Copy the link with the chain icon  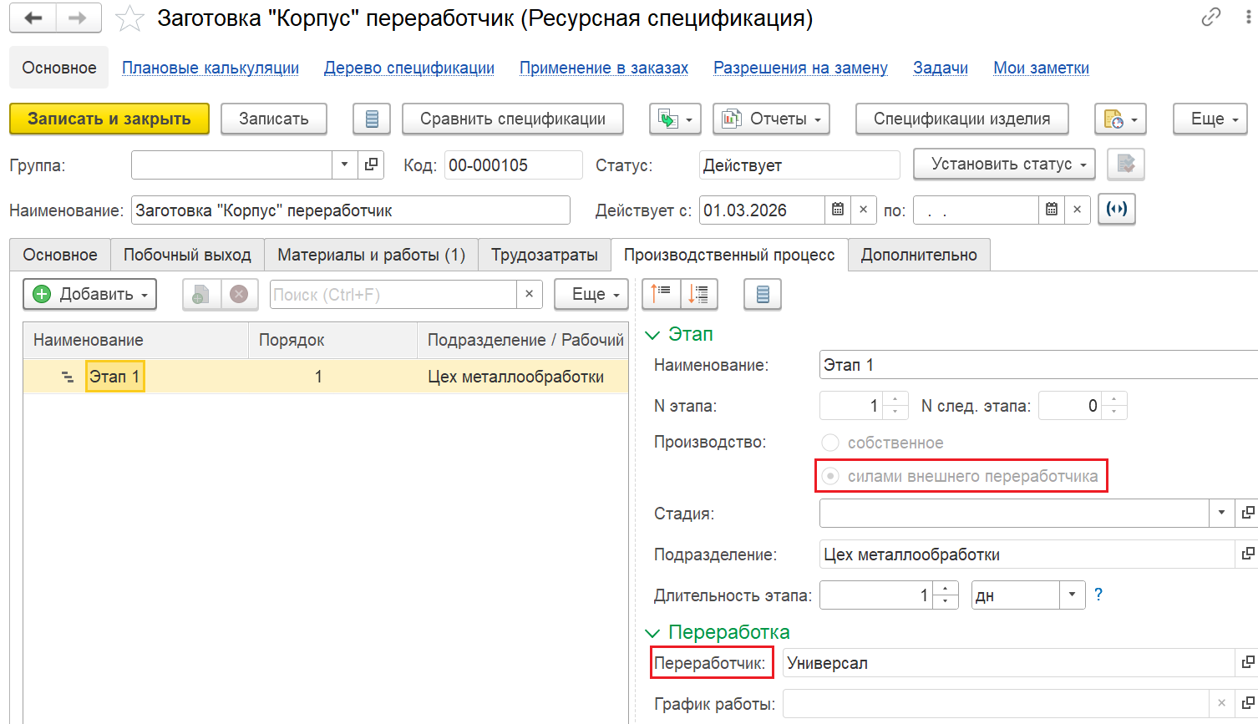coord(1211,17)
